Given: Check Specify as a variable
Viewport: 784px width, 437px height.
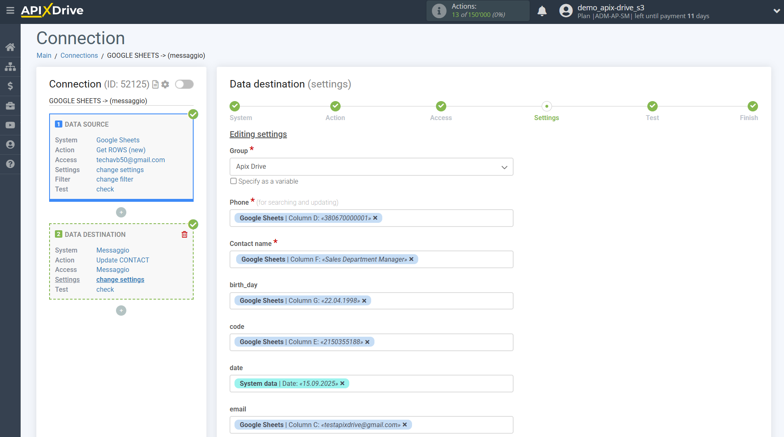Looking at the screenshot, I should click(x=233, y=181).
